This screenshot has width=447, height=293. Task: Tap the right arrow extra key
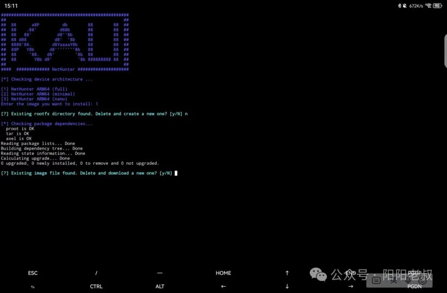351,286
